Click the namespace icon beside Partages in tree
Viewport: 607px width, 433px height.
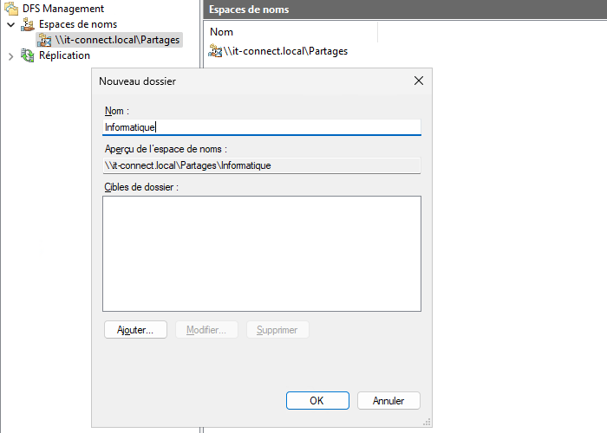44,40
